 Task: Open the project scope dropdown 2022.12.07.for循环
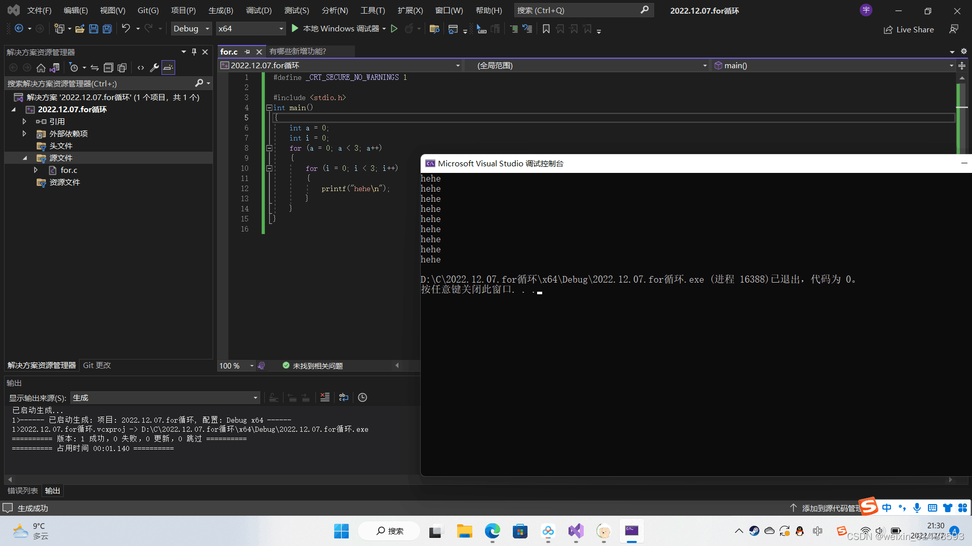coord(340,66)
